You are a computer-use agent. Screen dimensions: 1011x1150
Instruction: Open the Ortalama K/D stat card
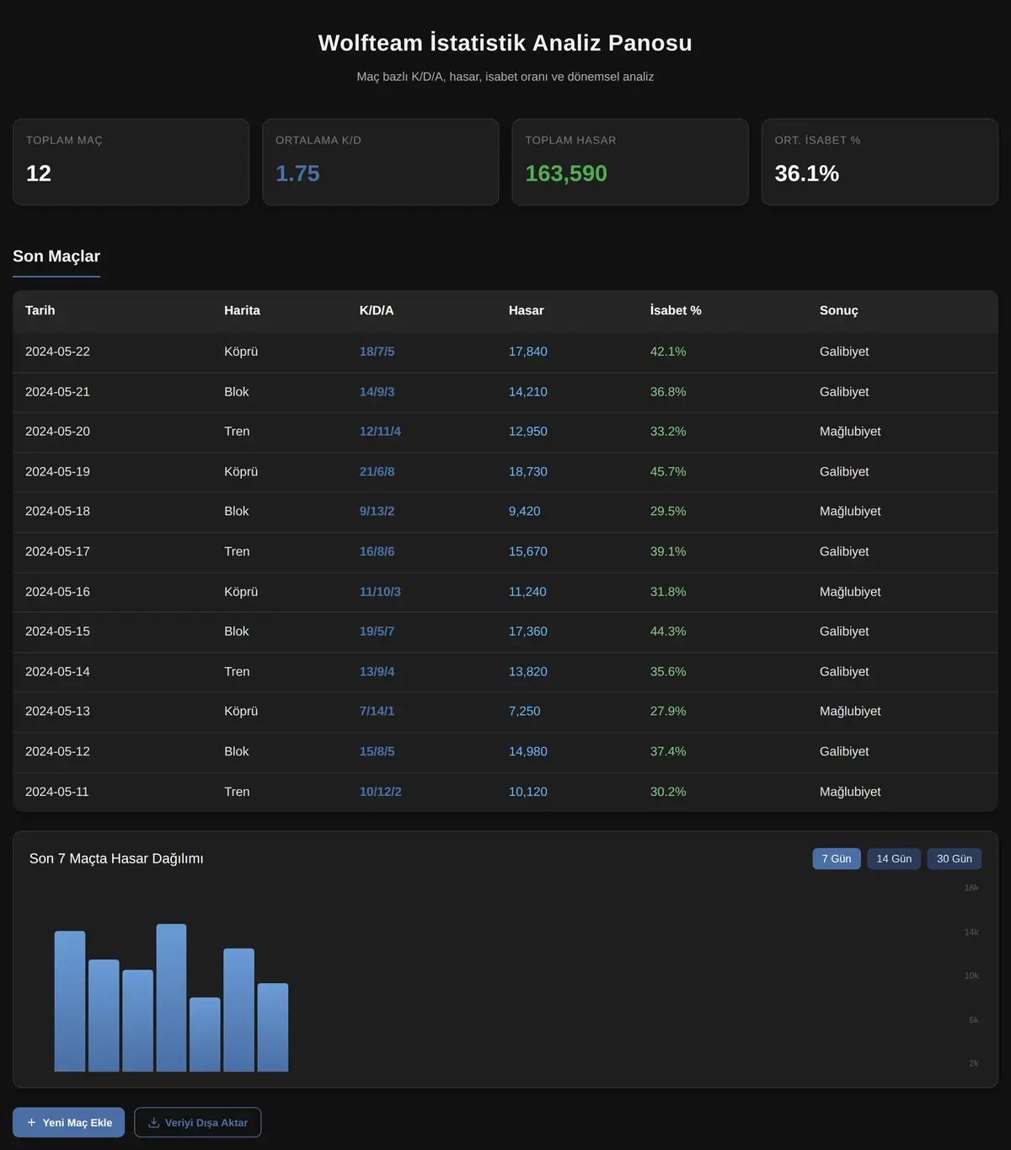(381, 162)
